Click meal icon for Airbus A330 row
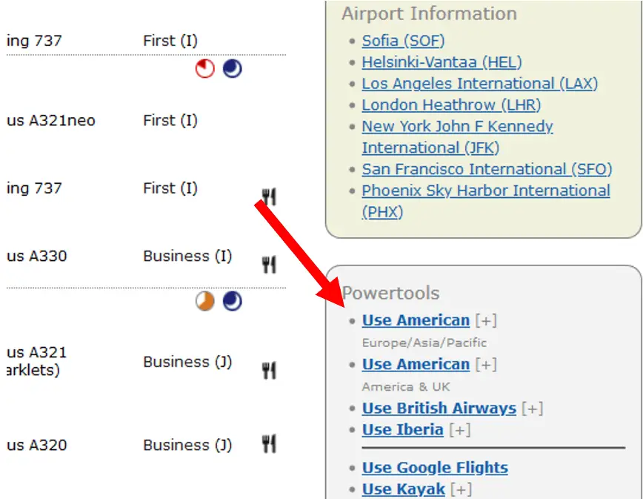Screen dimensions: 643x499 (269, 264)
